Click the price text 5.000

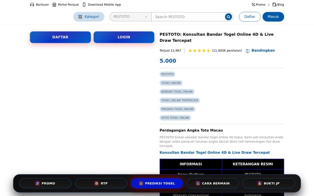(x=168, y=61)
